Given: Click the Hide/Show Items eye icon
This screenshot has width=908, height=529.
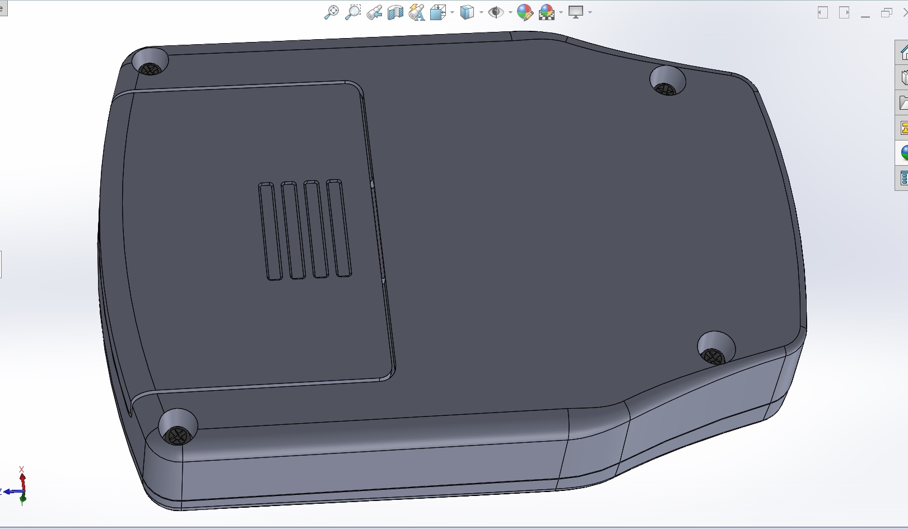Looking at the screenshot, I should click(x=496, y=12).
